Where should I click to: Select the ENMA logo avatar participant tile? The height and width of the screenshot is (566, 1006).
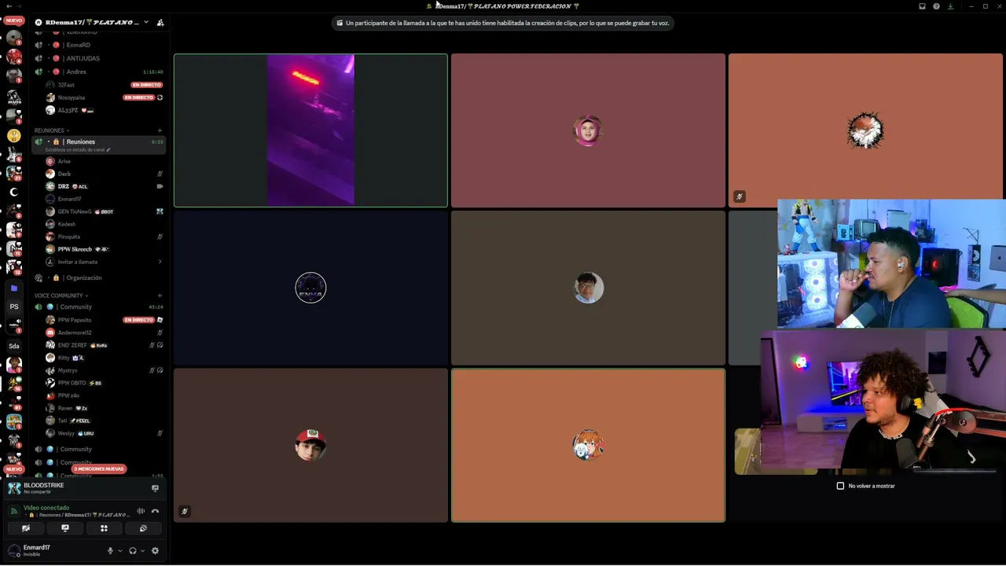coord(310,288)
